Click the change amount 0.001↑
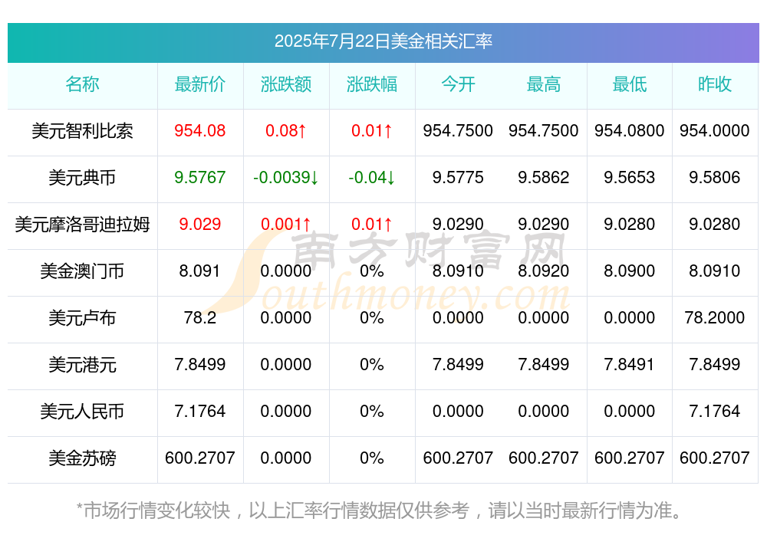Screen dimensions: 767x535 pos(285,224)
